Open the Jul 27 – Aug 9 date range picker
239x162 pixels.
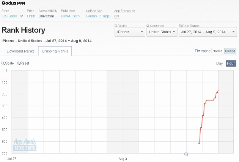(x=208, y=32)
